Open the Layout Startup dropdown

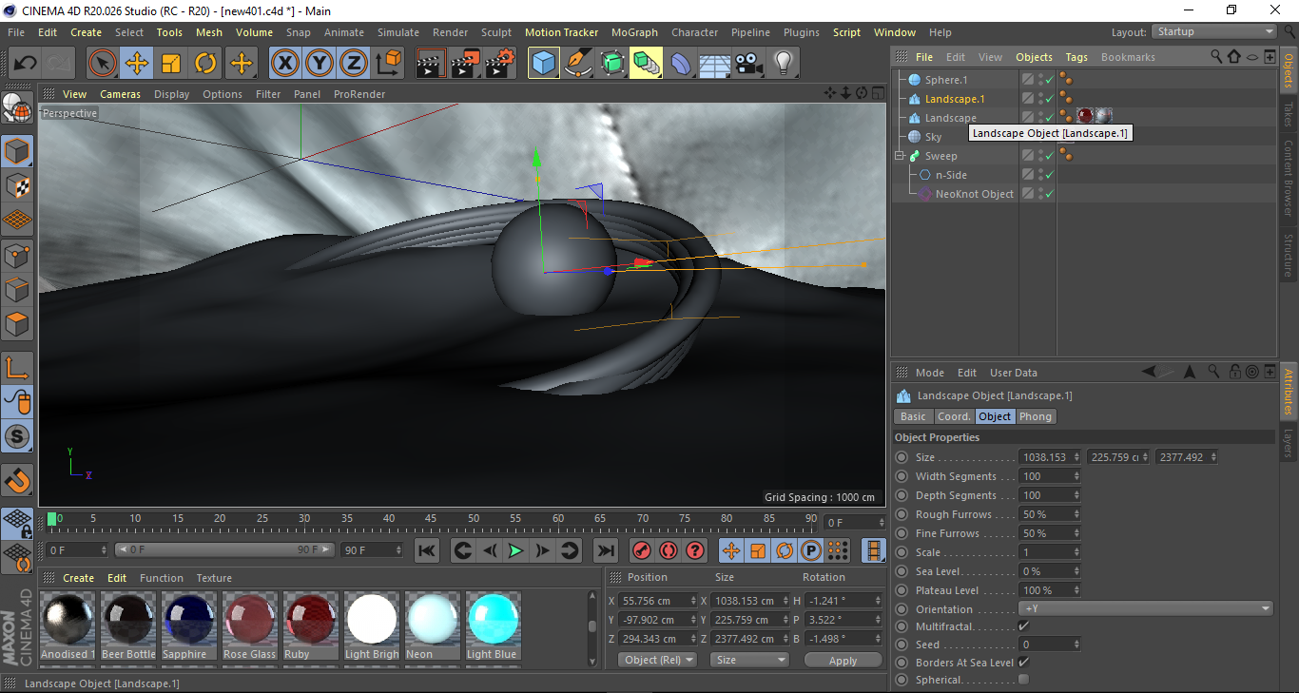pos(1214,31)
